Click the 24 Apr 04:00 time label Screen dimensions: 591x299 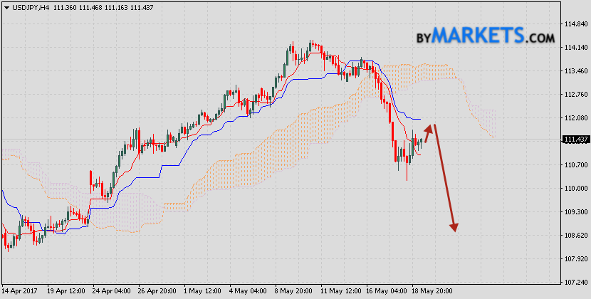coord(113,291)
